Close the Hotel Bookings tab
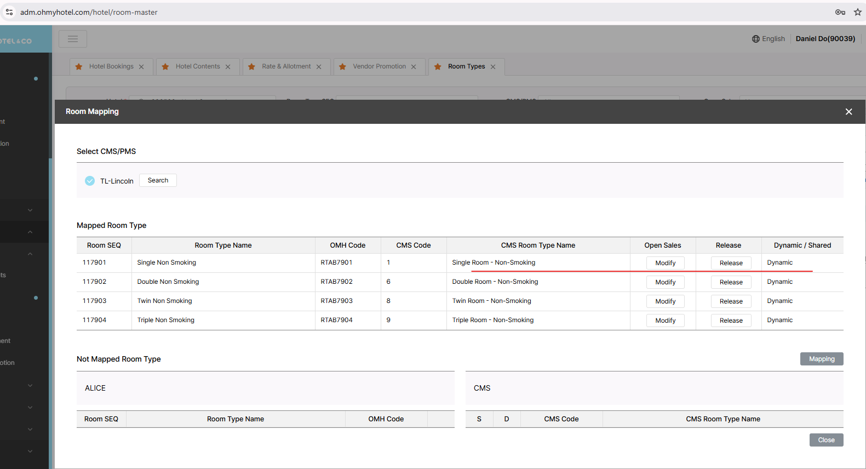866x469 pixels. (141, 67)
